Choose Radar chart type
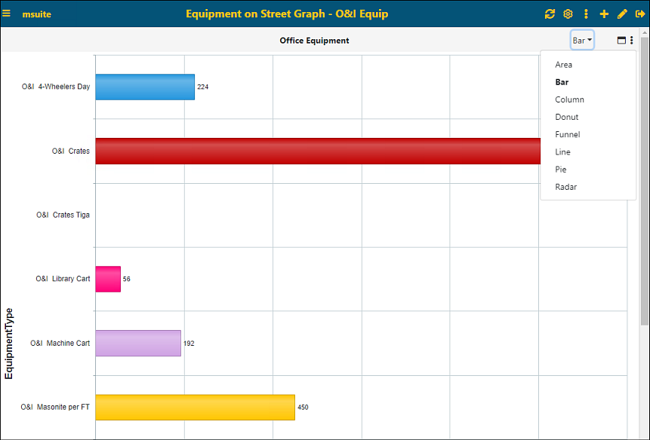650x440 pixels. (565, 186)
